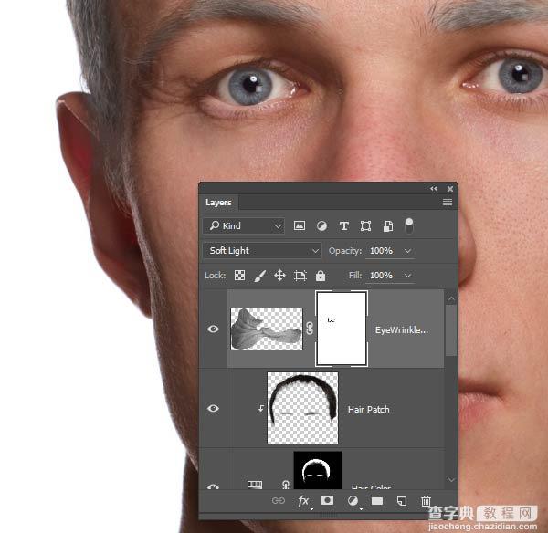
Task: Switch to the Layers tab
Action: (x=218, y=203)
